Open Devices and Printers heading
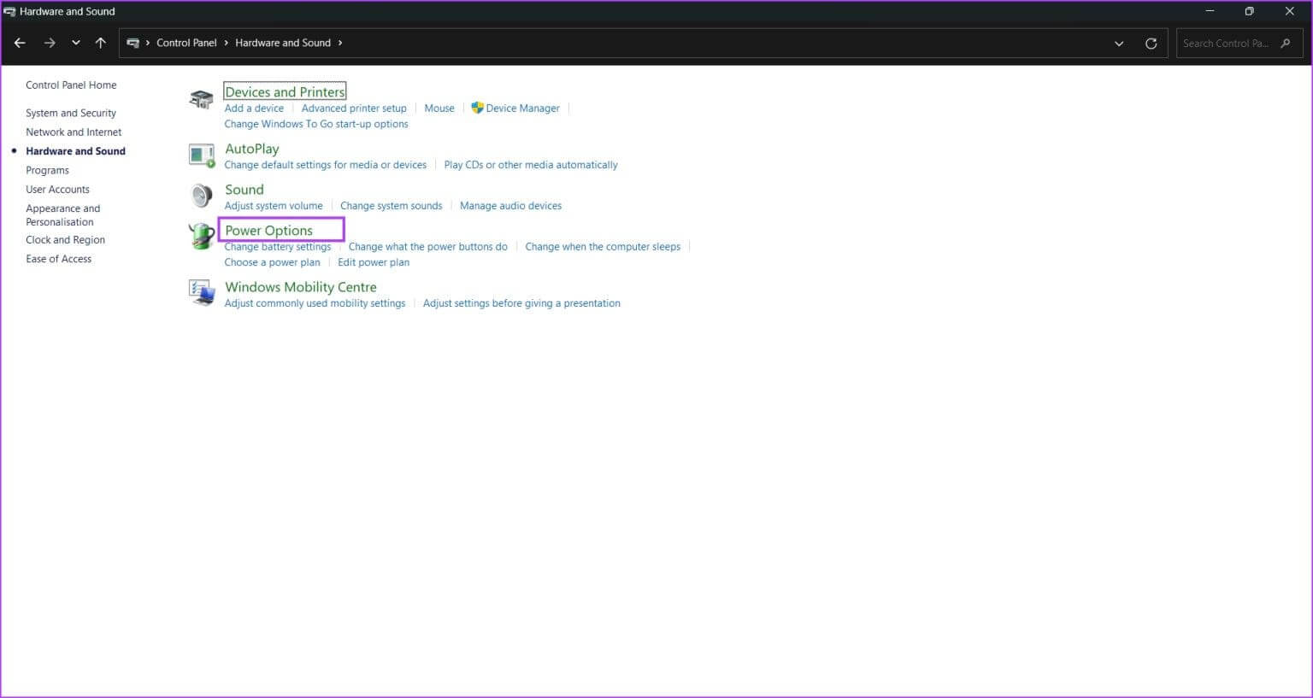The image size is (1313, 698). (x=285, y=92)
